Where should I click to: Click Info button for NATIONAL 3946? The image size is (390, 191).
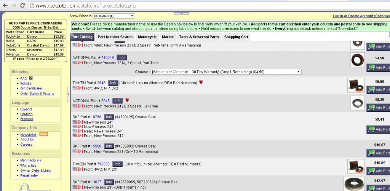(117, 100)
